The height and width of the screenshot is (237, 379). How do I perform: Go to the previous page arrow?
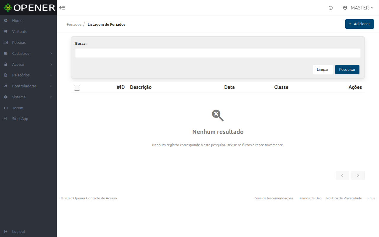pos(342,175)
